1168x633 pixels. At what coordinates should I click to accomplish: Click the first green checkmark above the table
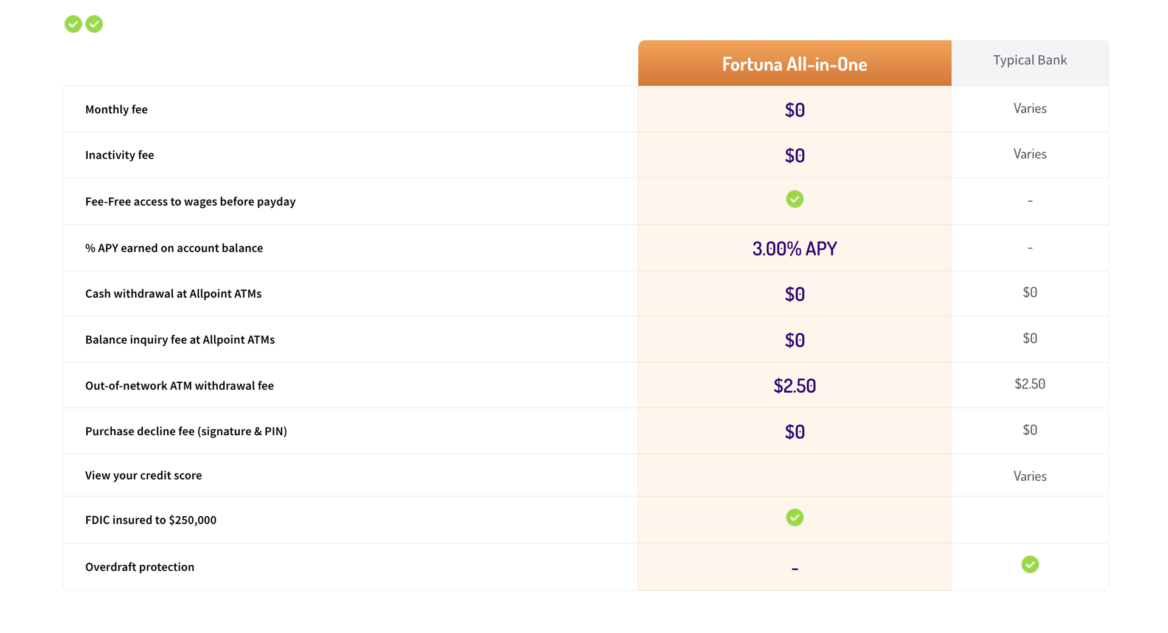coord(74,24)
